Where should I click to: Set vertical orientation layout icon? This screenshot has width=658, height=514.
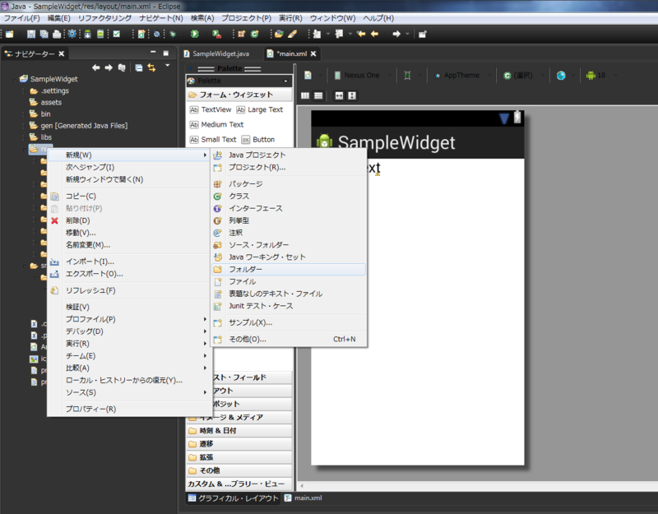point(318,95)
